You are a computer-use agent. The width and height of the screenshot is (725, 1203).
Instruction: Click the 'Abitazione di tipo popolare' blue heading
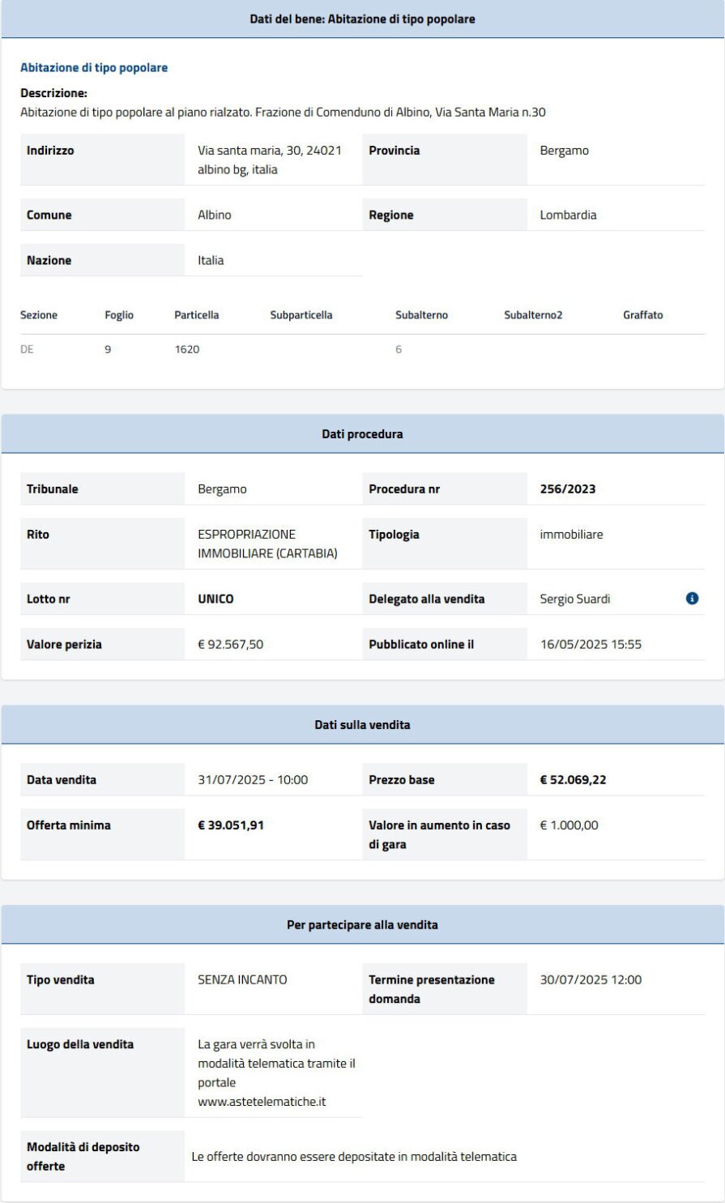94,68
